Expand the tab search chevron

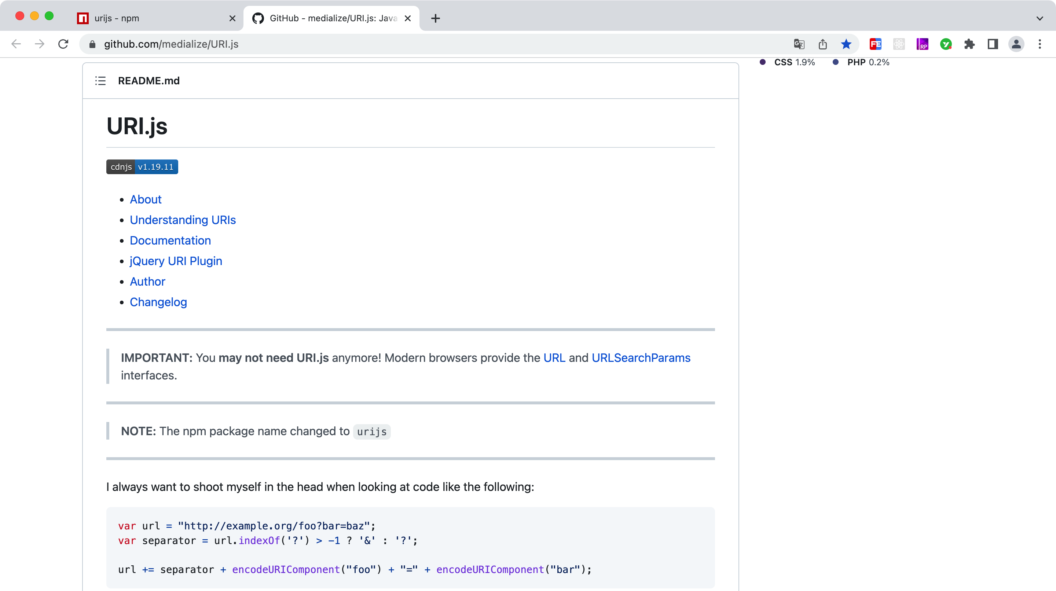coord(1039,18)
